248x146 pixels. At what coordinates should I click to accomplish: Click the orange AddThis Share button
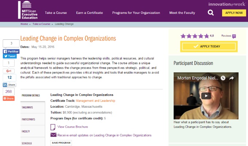[9, 99]
